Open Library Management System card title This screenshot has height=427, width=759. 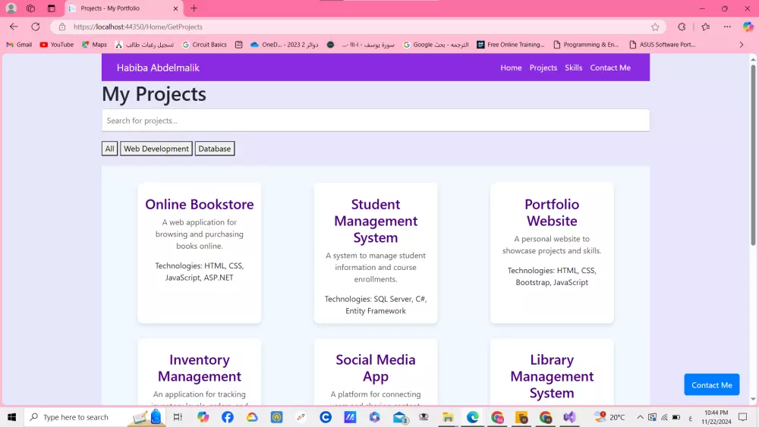point(552,375)
